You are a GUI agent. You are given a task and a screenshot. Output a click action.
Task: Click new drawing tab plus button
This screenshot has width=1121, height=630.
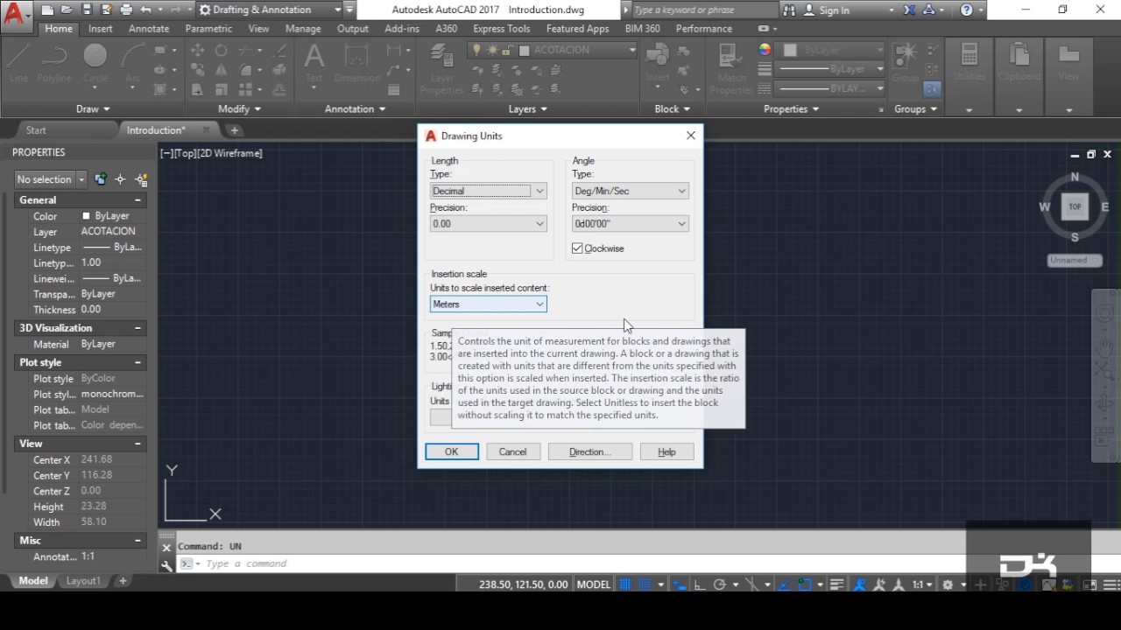235,130
